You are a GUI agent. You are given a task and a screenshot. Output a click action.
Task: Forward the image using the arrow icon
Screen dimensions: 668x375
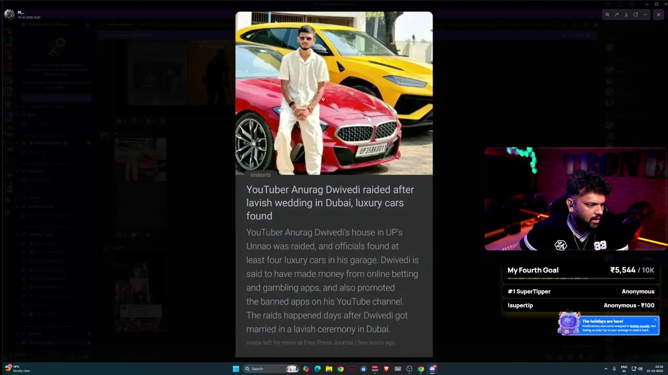tap(616, 15)
